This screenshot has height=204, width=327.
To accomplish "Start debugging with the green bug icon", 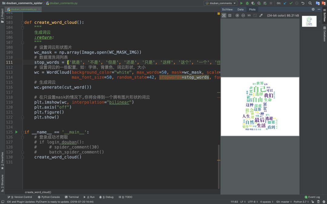I will (247, 3).
